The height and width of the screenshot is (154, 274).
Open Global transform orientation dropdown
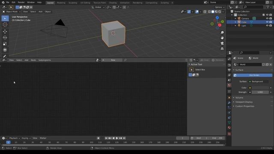pyautogui.click(x=98, y=7)
